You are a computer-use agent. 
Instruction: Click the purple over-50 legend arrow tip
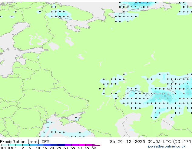(x=96, y=145)
